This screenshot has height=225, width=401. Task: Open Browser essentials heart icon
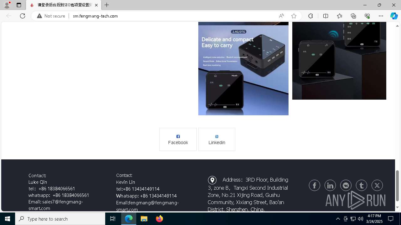click(x=367, y=16)
